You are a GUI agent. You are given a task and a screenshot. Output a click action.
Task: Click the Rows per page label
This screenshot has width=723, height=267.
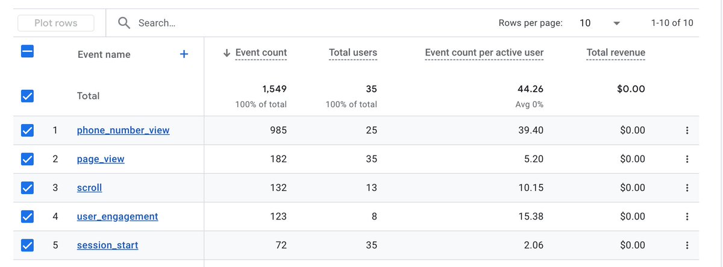pos(531,23)
